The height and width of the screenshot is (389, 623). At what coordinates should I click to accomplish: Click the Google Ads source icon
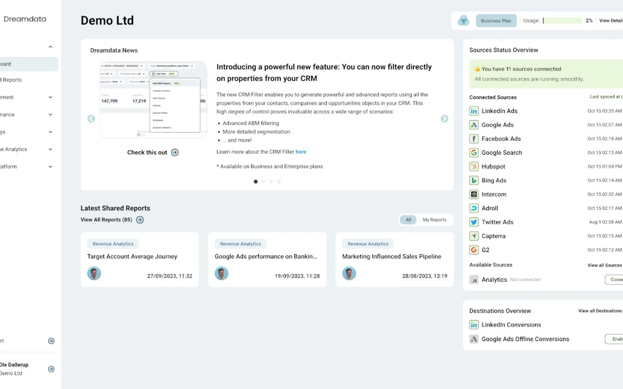(474, 125)
